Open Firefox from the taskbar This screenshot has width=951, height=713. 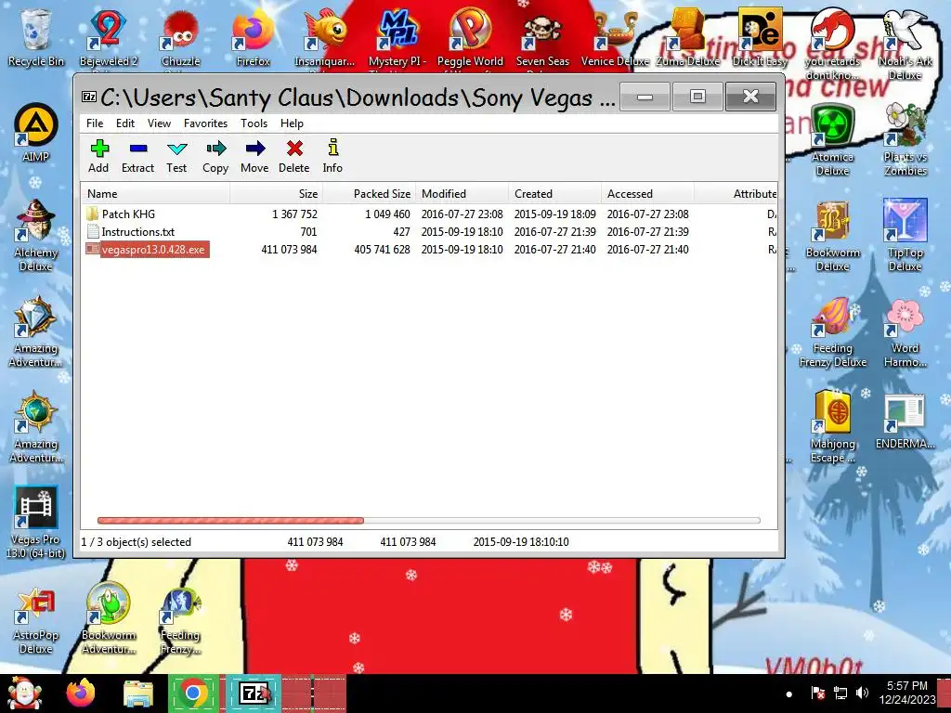(81, 693)
